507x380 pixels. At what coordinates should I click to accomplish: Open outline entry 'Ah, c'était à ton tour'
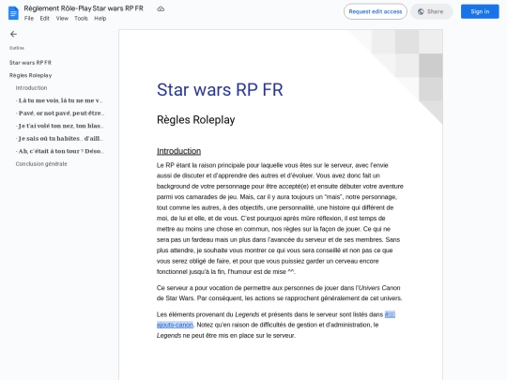click(60, 151)
